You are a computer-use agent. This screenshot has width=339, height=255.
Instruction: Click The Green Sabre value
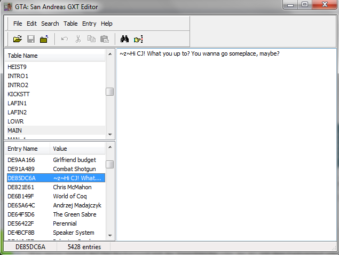(75, 214)
